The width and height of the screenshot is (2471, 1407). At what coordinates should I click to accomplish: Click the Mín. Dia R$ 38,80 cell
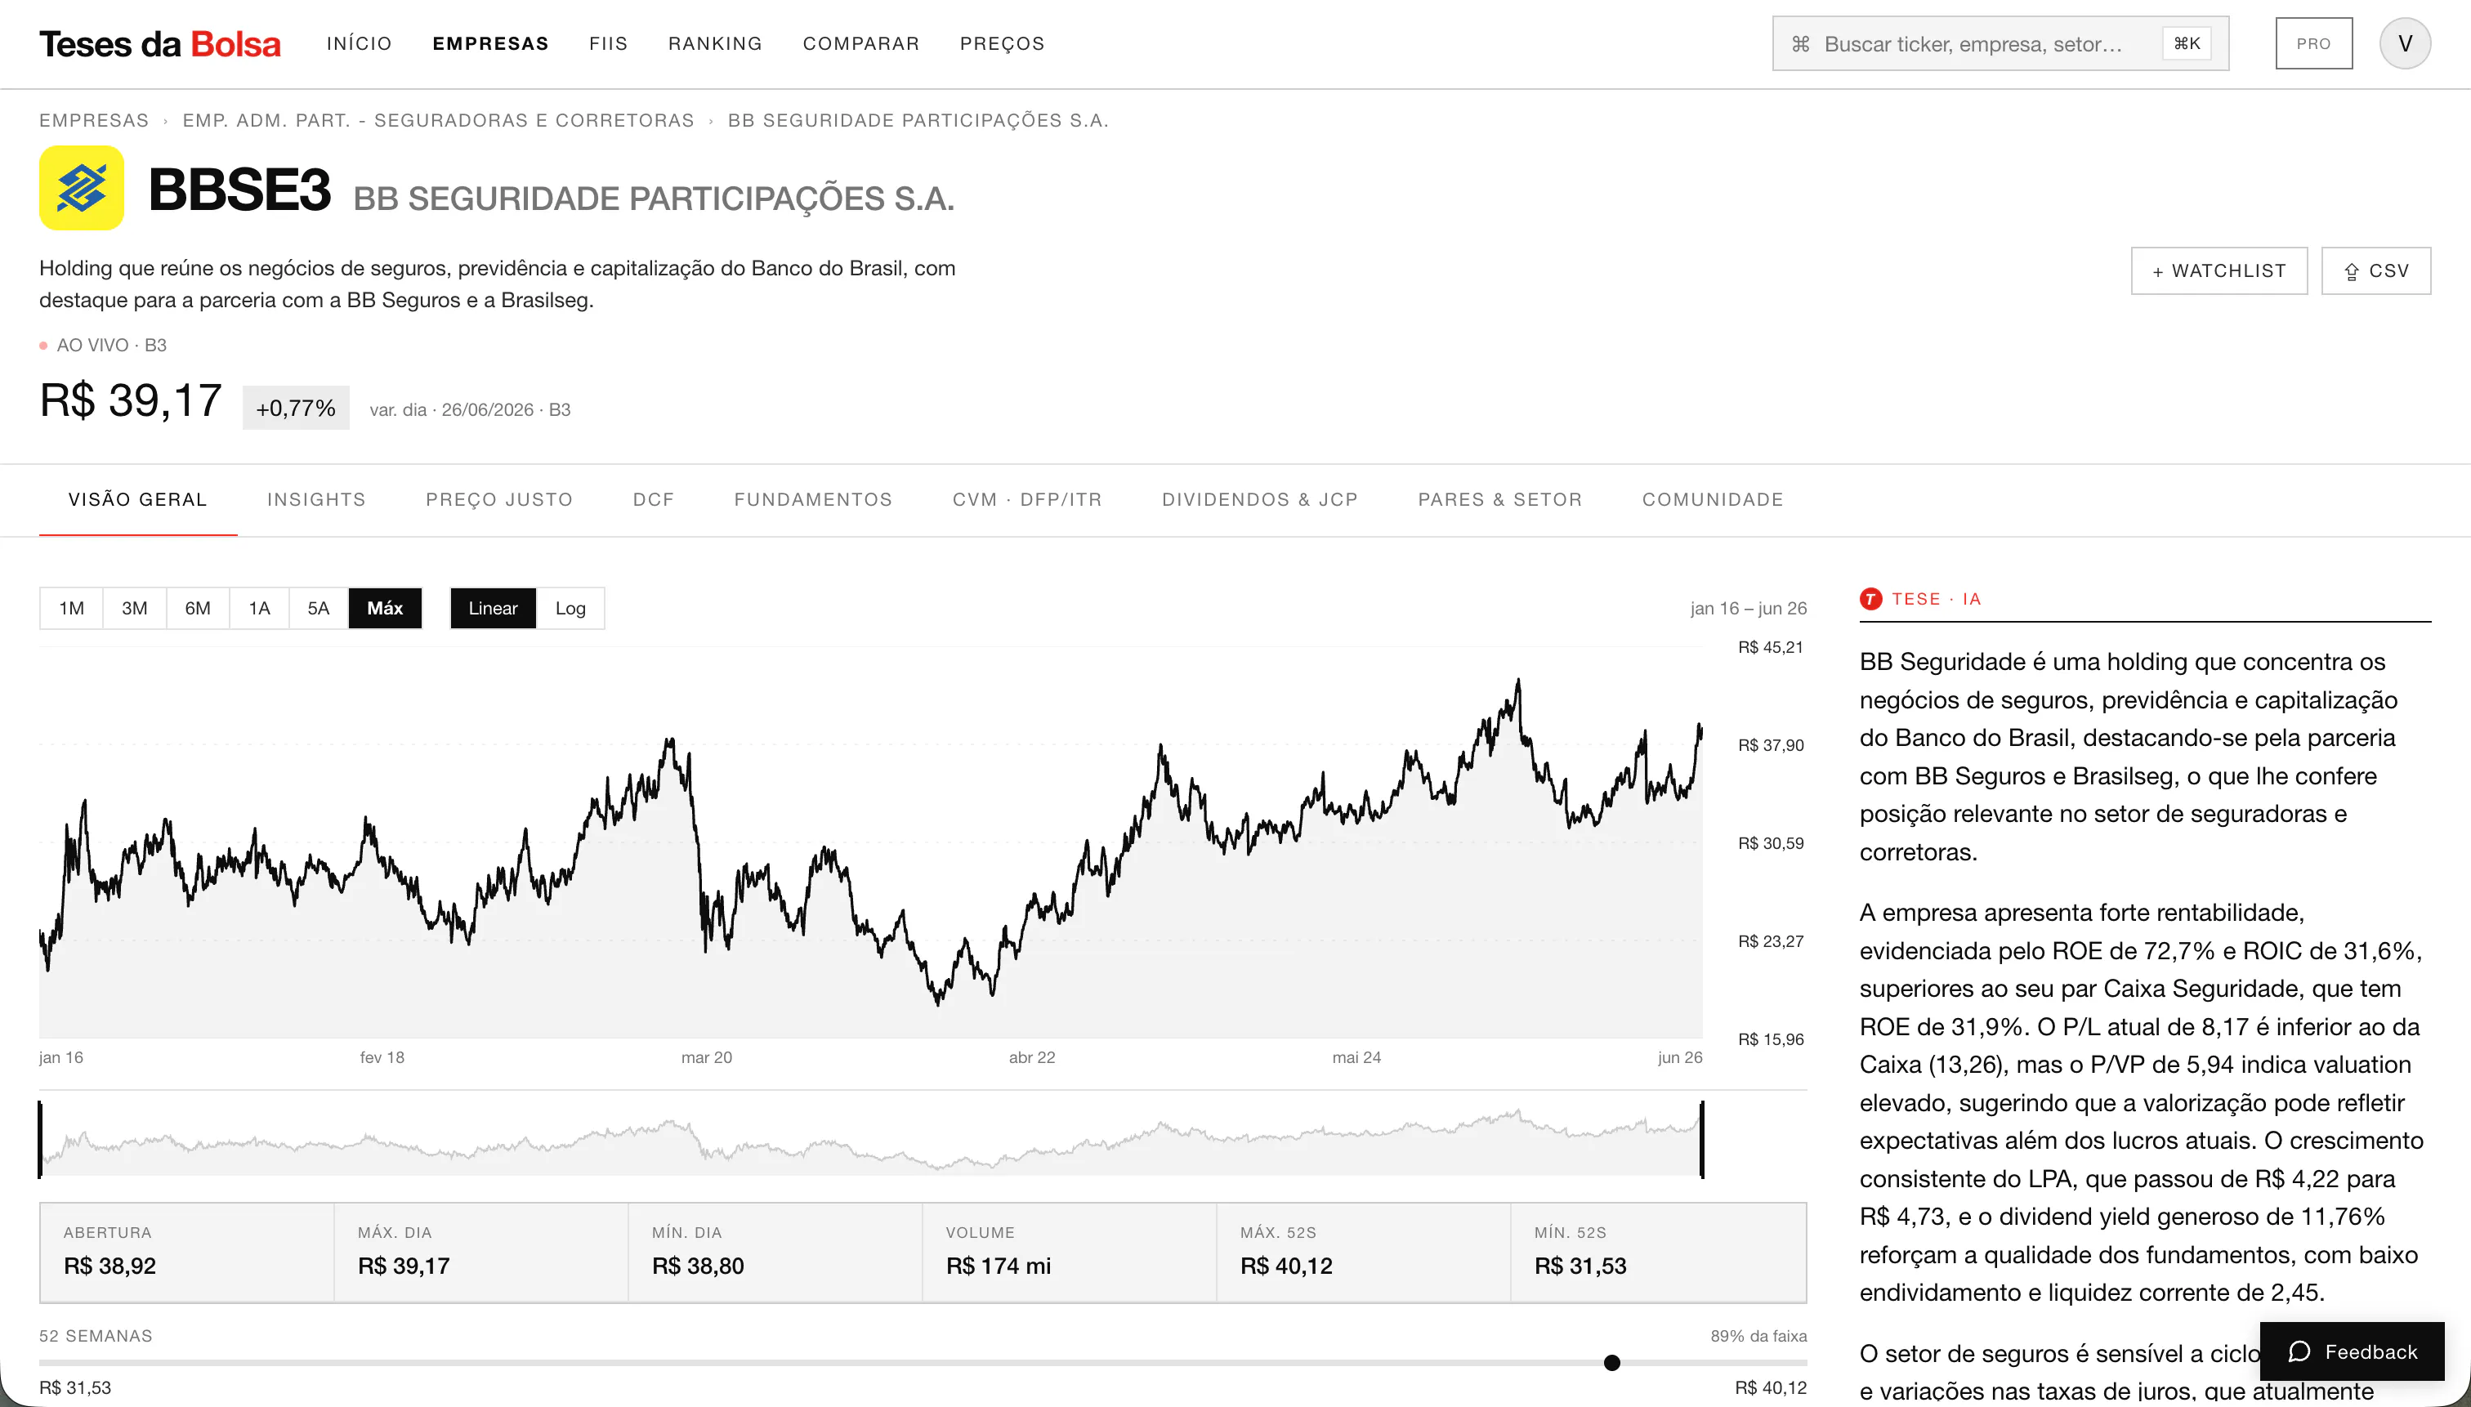775,1253
